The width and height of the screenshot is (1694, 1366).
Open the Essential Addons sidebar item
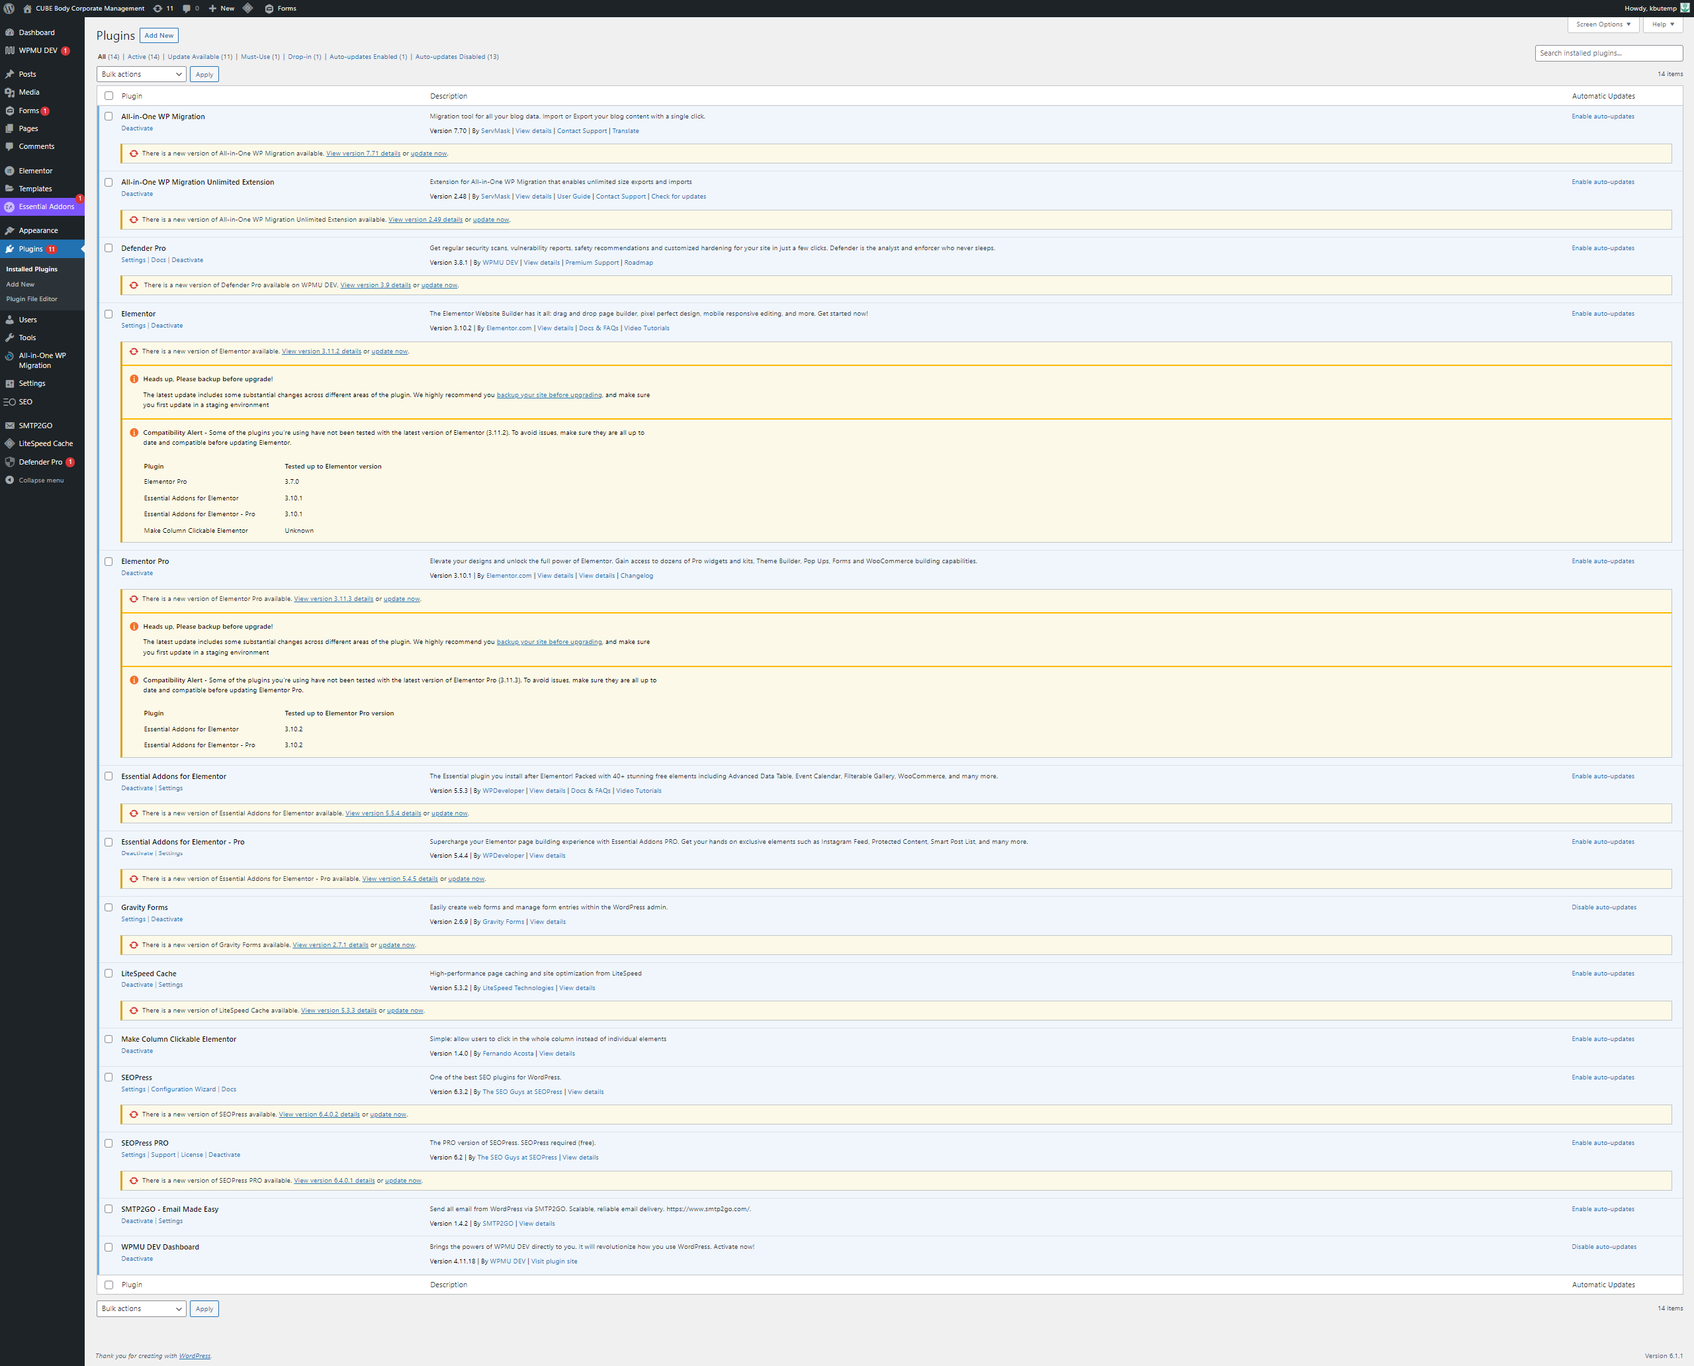(46, 207)
